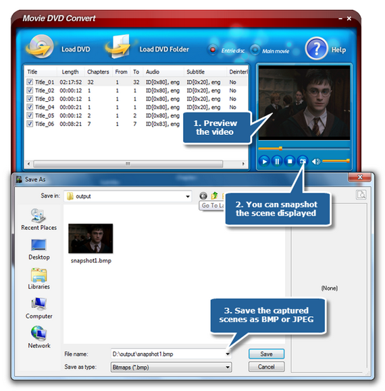
Task: Open Recent Places in Save As sidebar
Action: pyautogui.click(x=38, y=220)
